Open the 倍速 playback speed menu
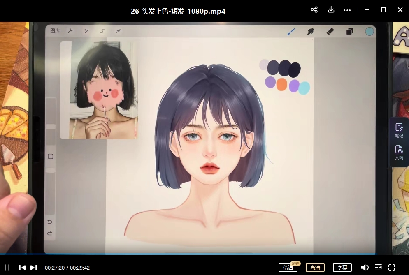This screenshot has height=275, width=409. (x=288, y=268)
